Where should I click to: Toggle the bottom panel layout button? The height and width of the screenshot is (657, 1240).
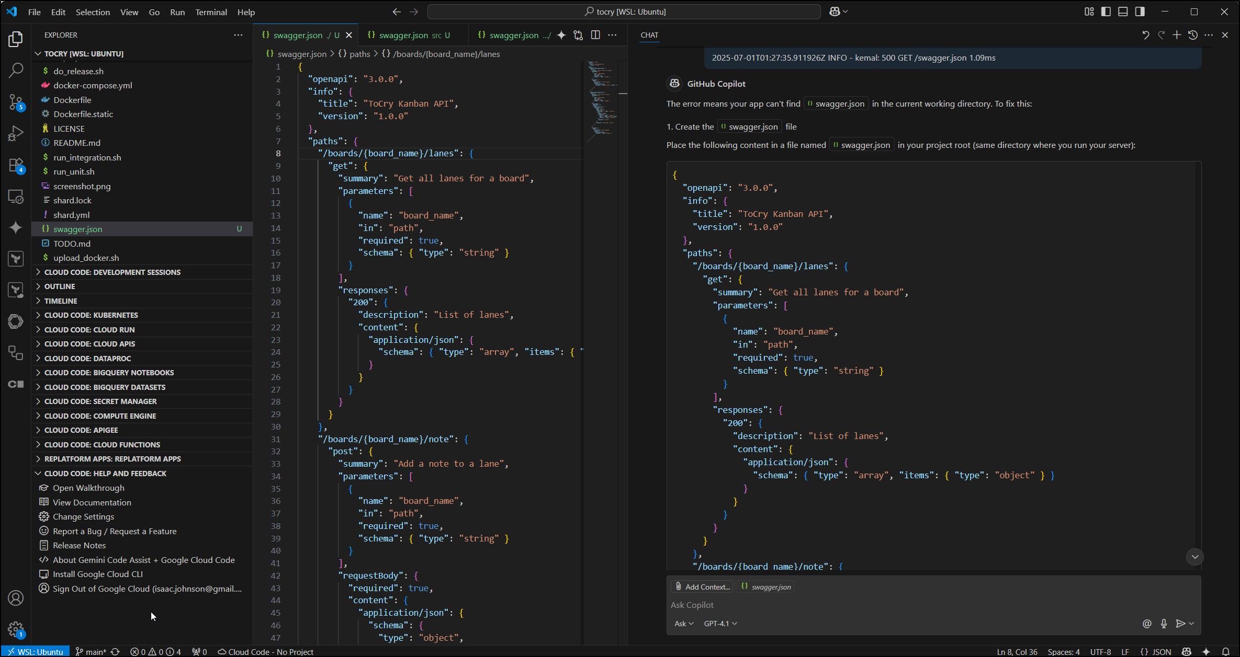pyautogui.click(x=1123, y=11)
